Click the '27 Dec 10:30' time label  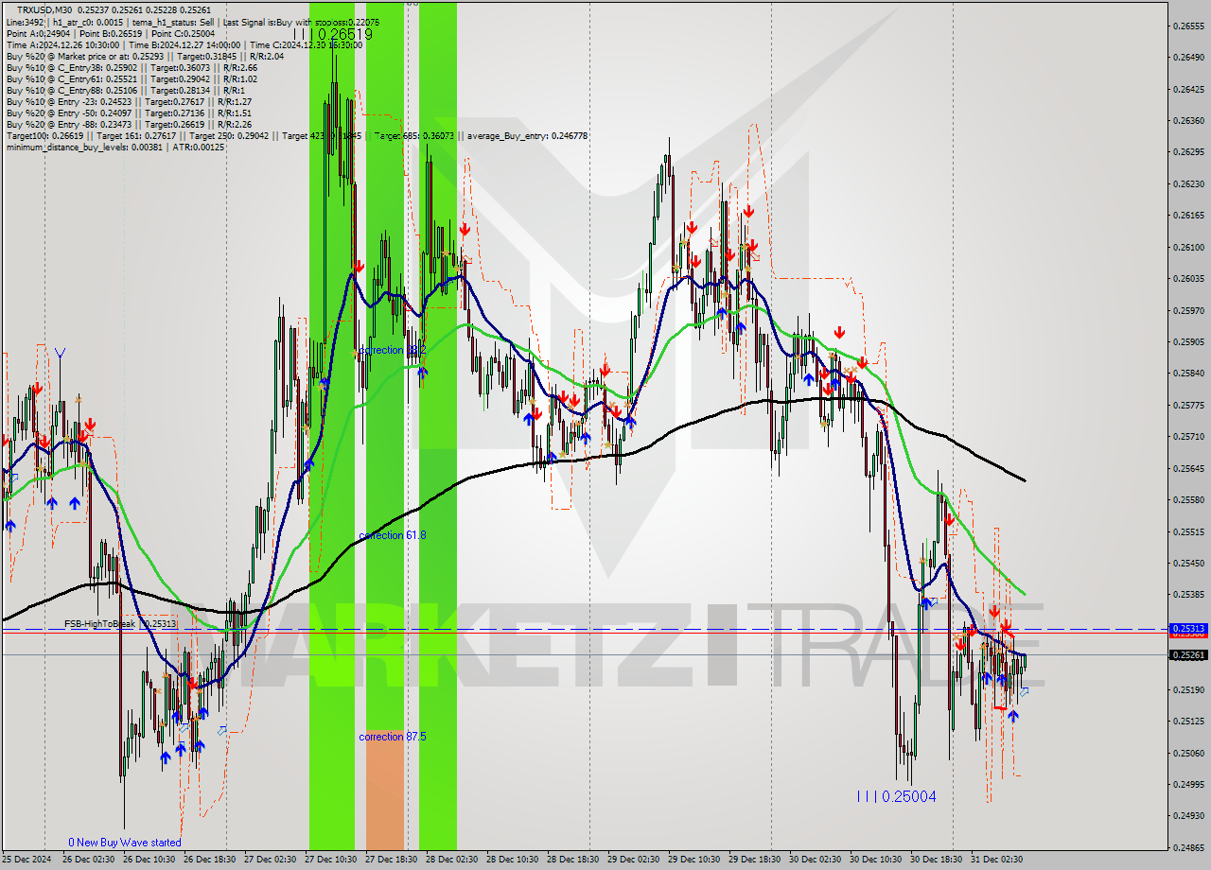point(331,860)
